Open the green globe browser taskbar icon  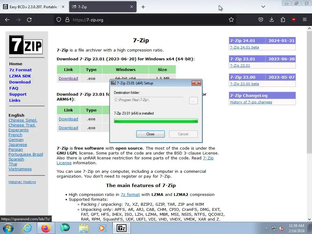[x=65, y=228]
